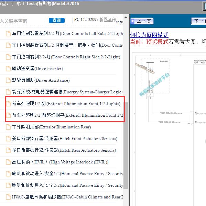Click document icon beside 前车外照明2/2 row
This screenshot has height=206, width=206.
(8, 115)
